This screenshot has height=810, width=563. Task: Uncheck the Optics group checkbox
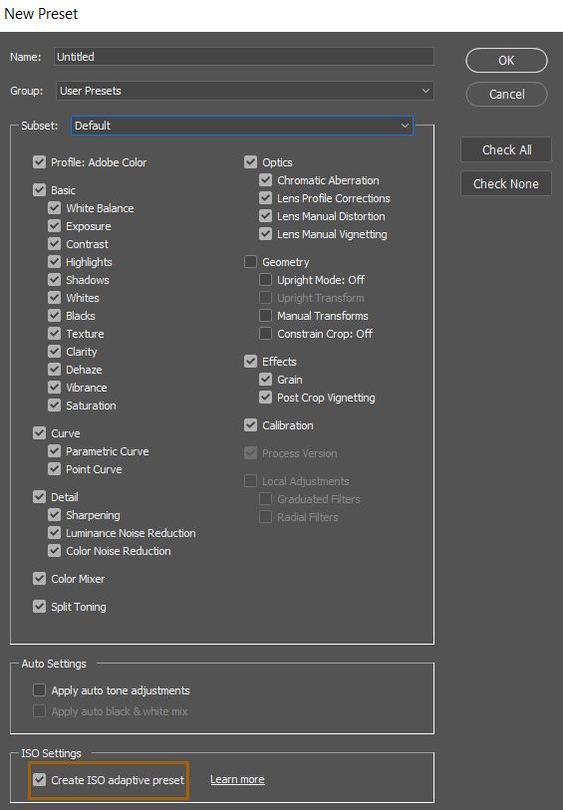click(x=250, y=162)
